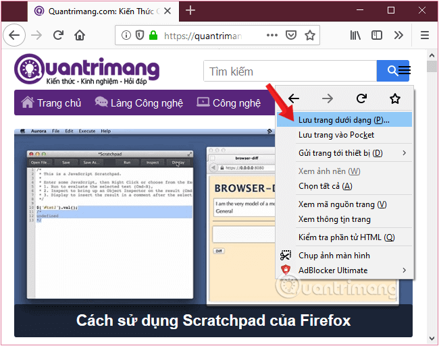Open the Firefox hamburger application menu
This screenshot has width=439, height=346.
424,35
